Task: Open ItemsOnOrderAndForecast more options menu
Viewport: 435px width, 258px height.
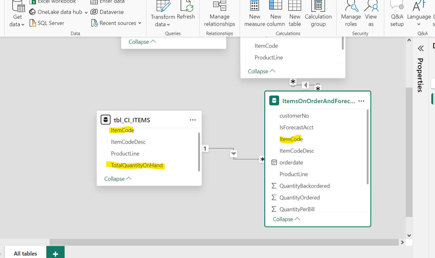Action: [361, 101]
